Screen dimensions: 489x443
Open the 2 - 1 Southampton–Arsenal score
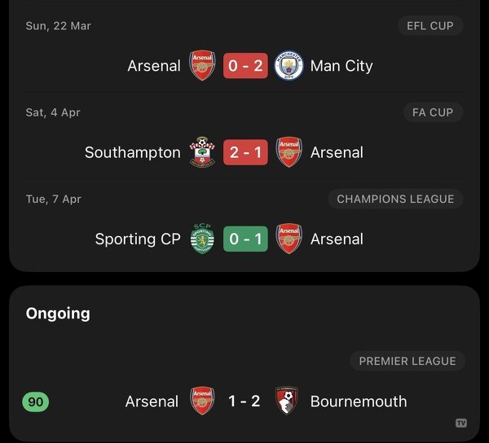[245, 152]
